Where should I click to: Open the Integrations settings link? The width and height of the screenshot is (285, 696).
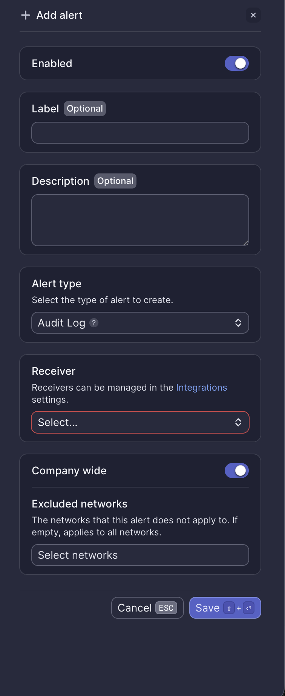201,388
